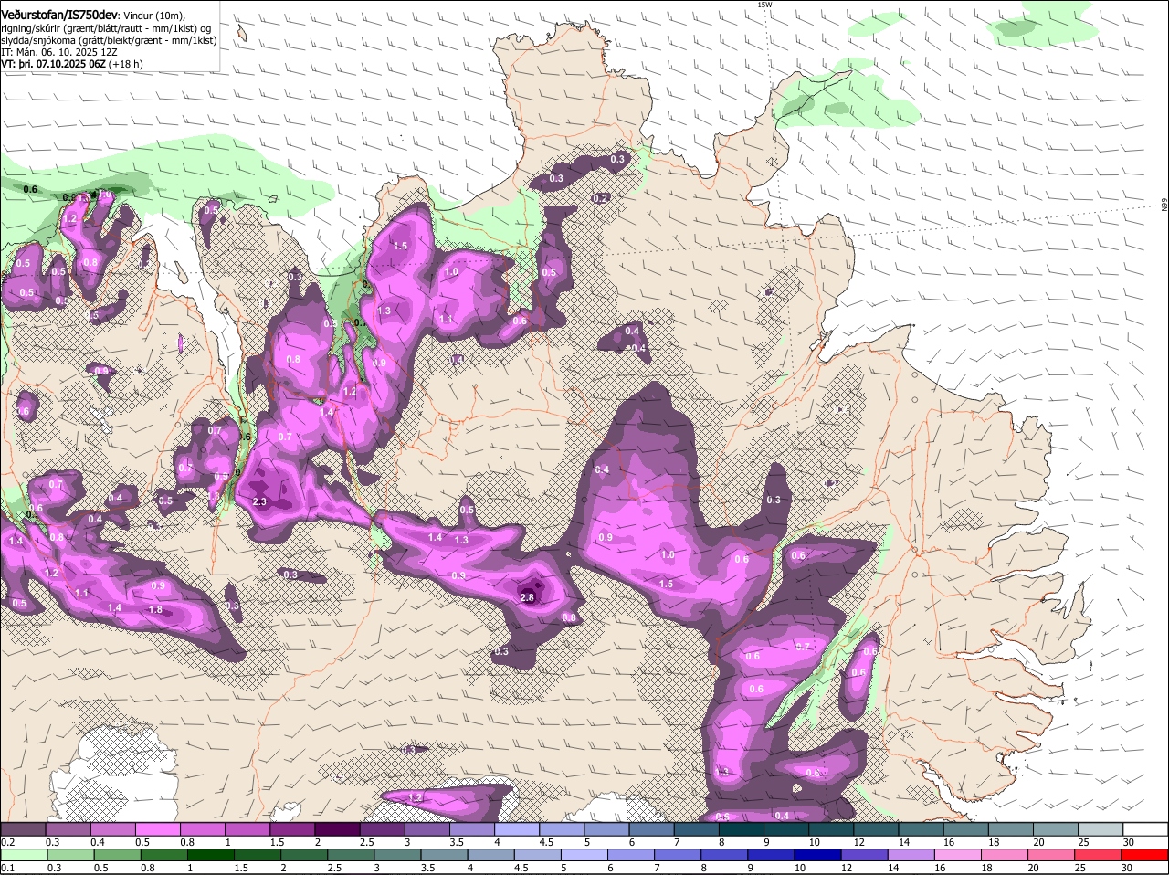Select the N99 latitude label at right edge
Viewport: 1169px width, 875px height.
(1164, 205)
